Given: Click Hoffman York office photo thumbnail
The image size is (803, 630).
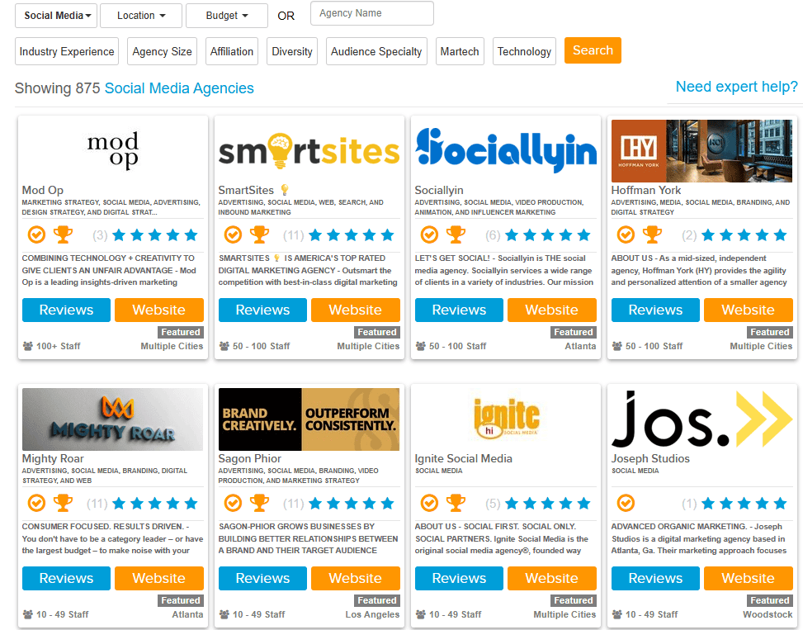Looking at the screenshot, I should click(702, 151).
